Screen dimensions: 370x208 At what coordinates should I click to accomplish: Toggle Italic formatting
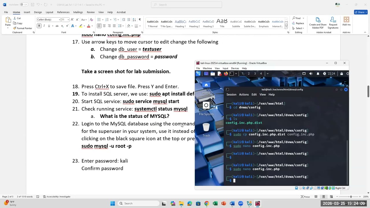[x=44, y=26]
